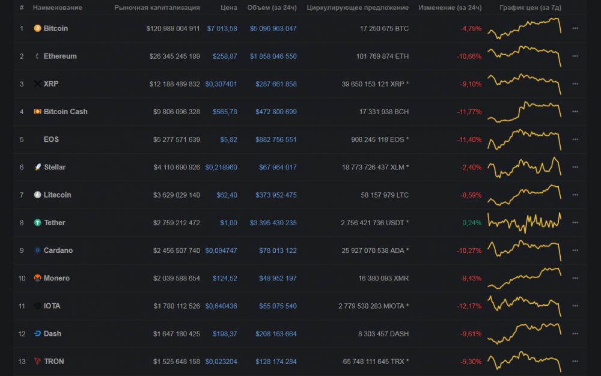The width and height of the screenshot is (601, 376).
Task: Expand more options for Stellar row
Action: coord(575,168)
